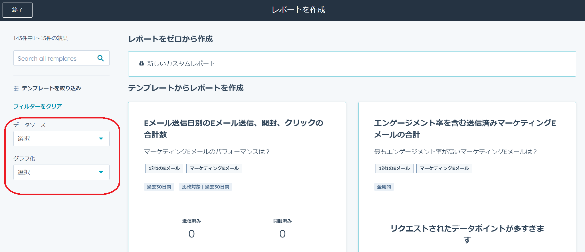Open the グラフ化 dropdown
The image size is (585, 252).
61,172
